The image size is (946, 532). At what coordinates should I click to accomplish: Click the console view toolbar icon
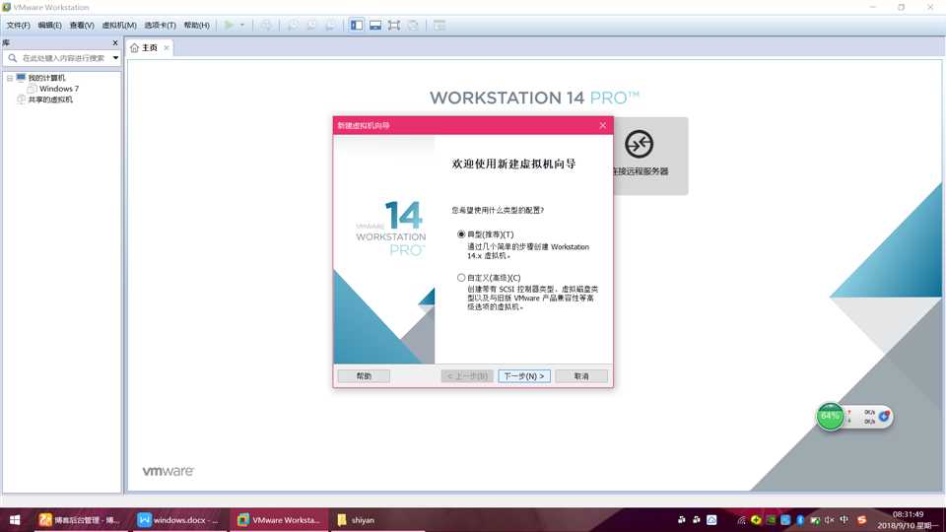(439, 25)
